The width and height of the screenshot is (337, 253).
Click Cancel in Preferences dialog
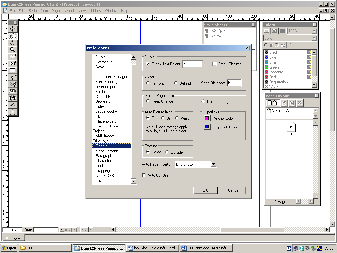[x=233, y=190]
